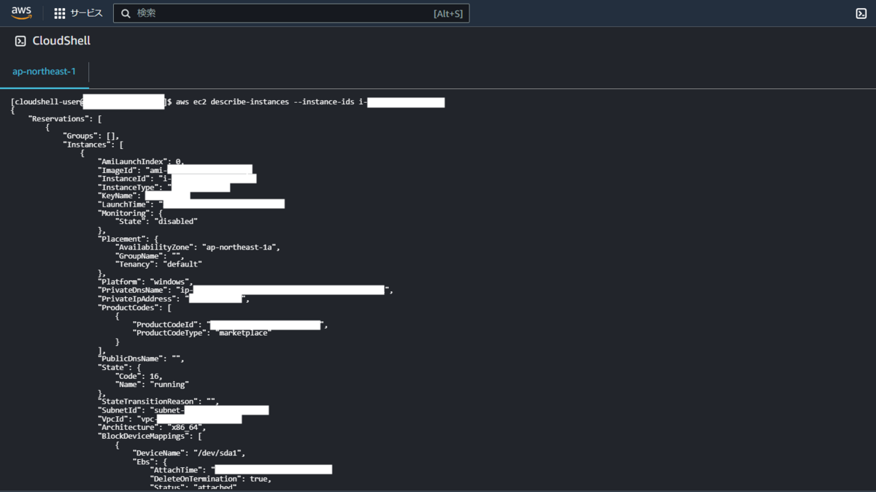The image size is (876, 492).
Task: Click the "DeviceName": "/dev/sda1" line
Action: 189,453
